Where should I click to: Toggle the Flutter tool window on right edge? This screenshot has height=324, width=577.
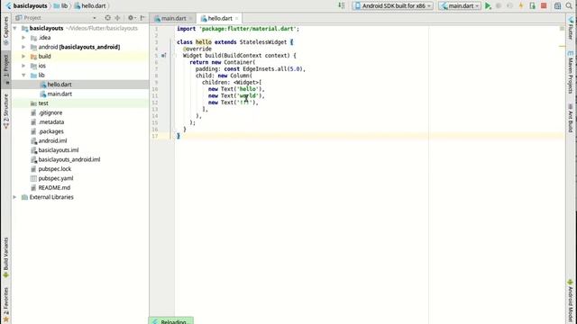pos(571,28)
